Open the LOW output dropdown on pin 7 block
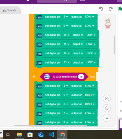Viewport: 122px width, 139px height. [89, 113]
